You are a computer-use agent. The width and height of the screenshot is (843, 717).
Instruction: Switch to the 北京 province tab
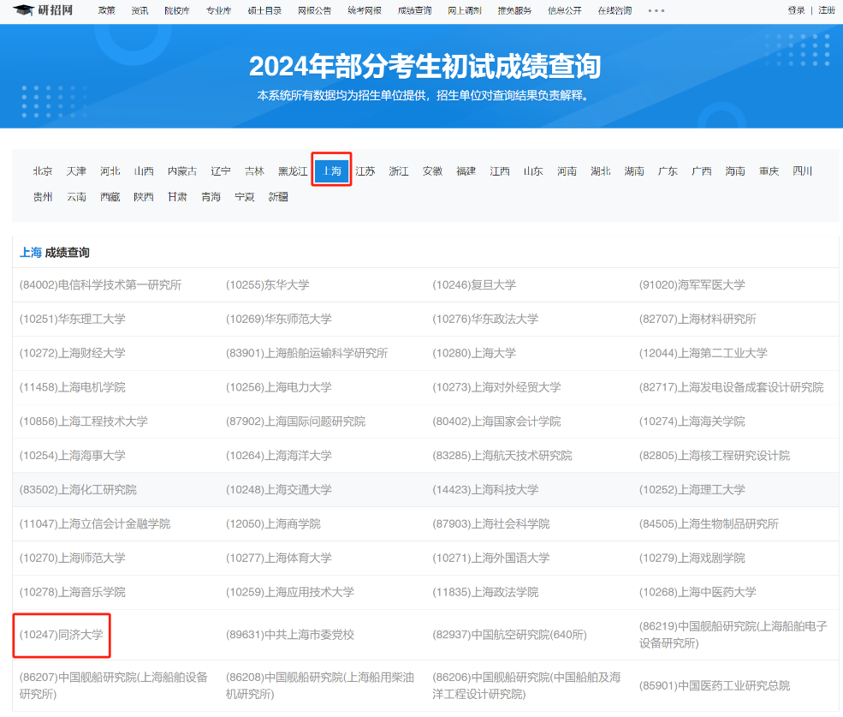42,170
